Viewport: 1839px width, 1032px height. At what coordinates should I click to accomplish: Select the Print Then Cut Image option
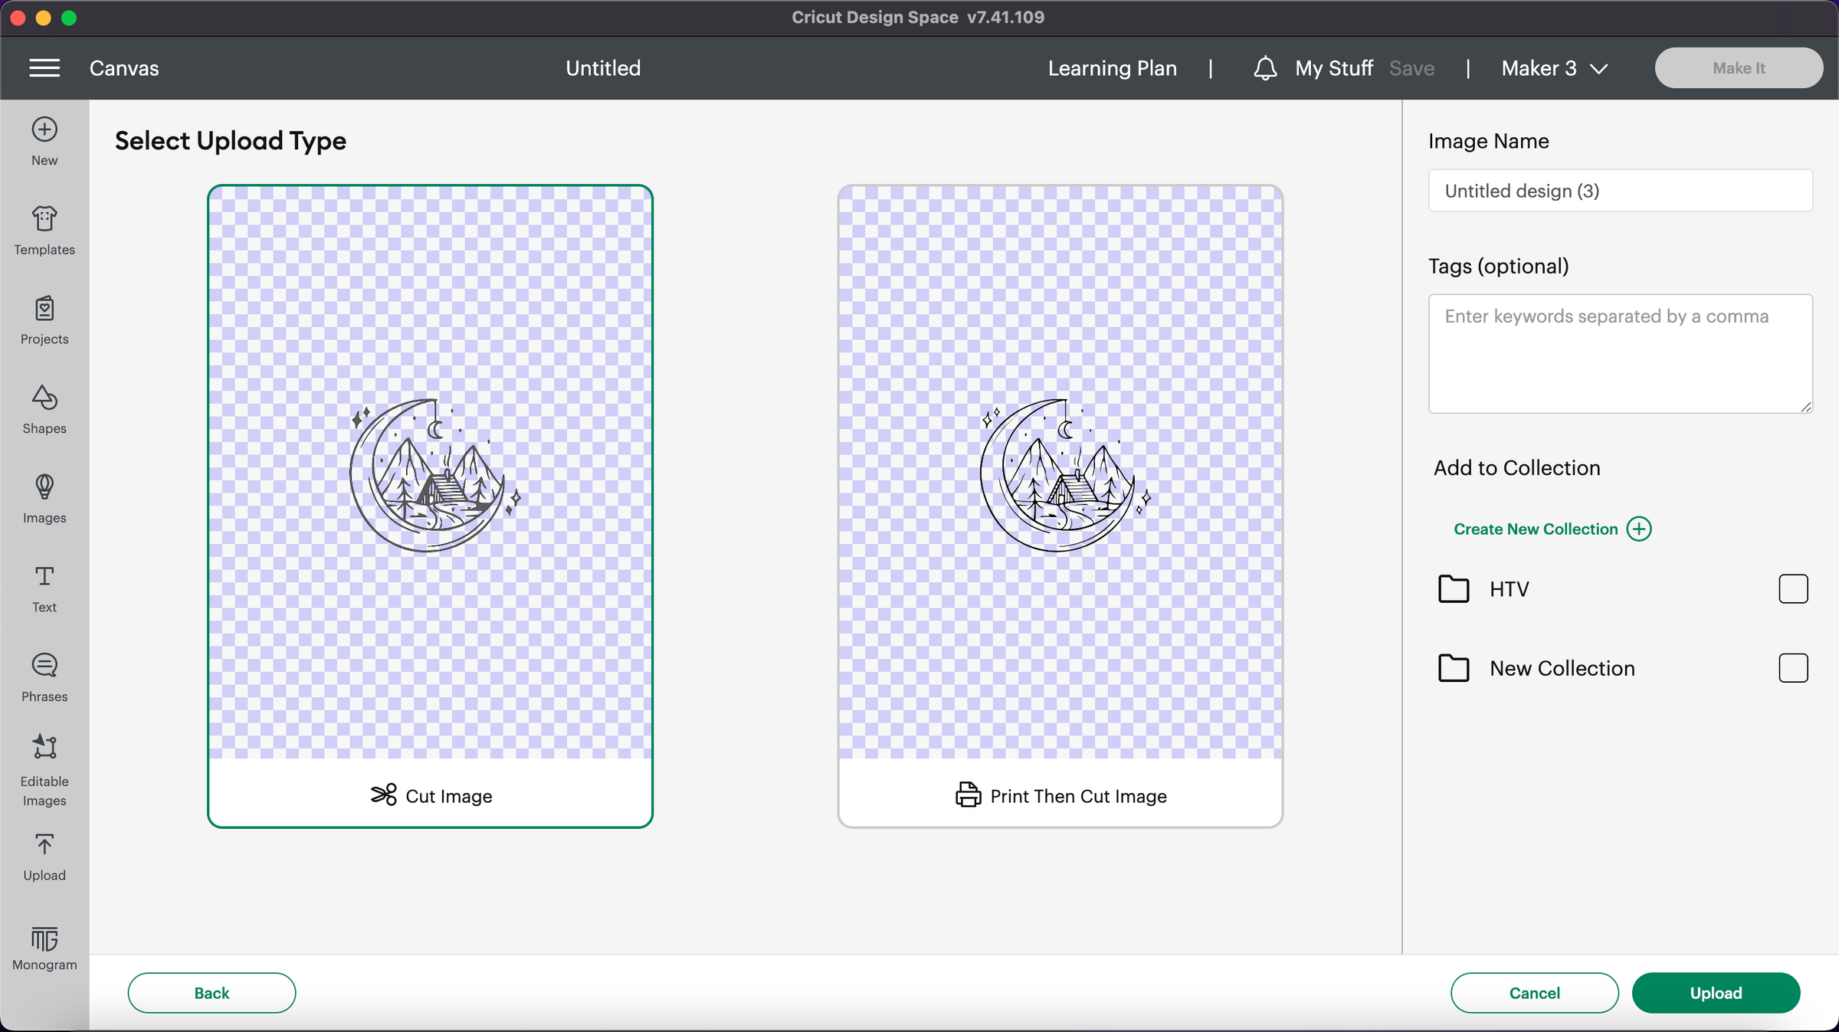pos(1060,506)
